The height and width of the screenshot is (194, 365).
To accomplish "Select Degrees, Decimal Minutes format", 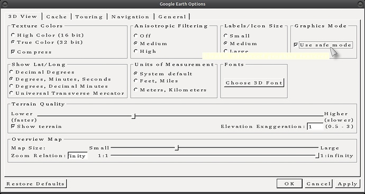I will (59, 86).
